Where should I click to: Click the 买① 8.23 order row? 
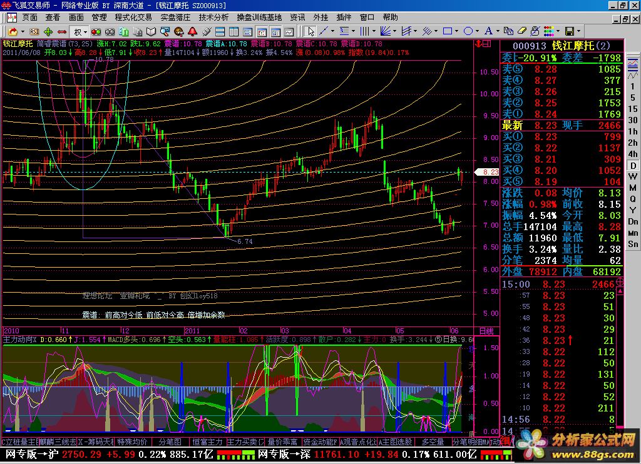562,136
